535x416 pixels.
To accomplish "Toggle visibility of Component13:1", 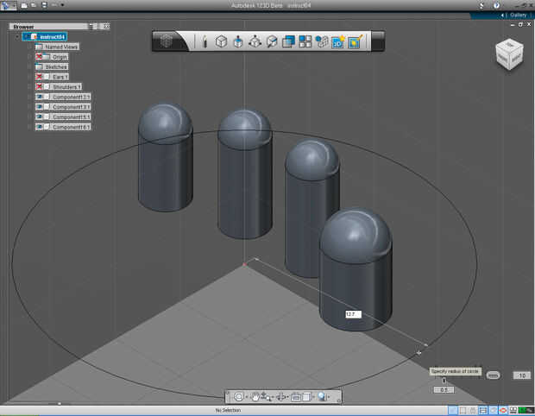I will (x=40, y=97).
